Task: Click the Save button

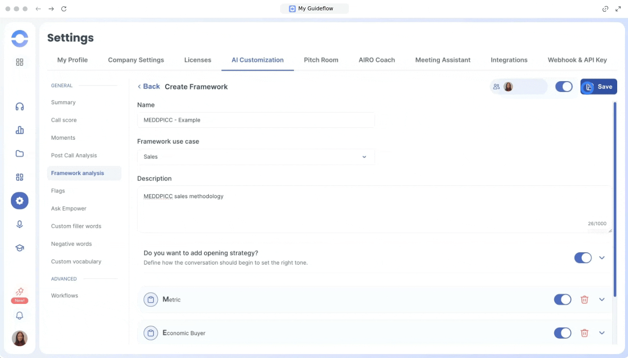Action: (x=599, y=87)
